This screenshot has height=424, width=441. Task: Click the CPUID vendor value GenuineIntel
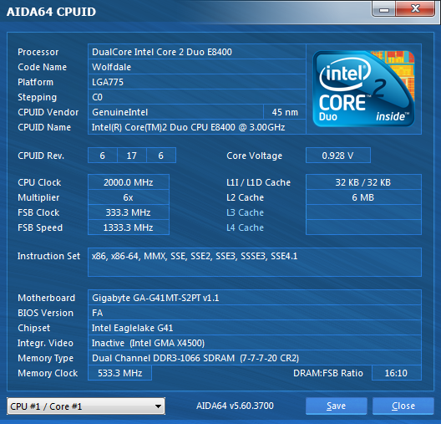175,112
